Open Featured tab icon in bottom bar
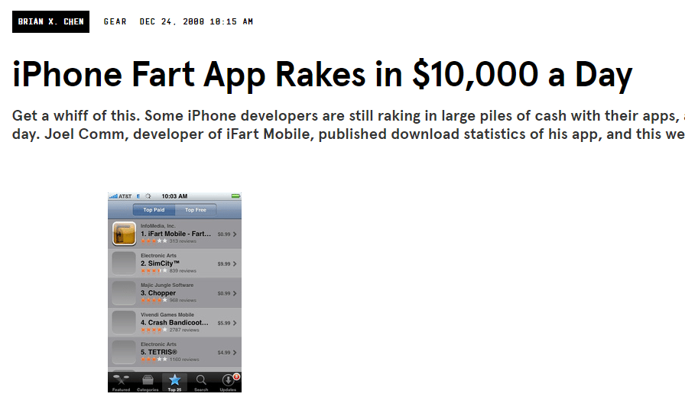This screenshot has height=397, width=685. [121, 382]
